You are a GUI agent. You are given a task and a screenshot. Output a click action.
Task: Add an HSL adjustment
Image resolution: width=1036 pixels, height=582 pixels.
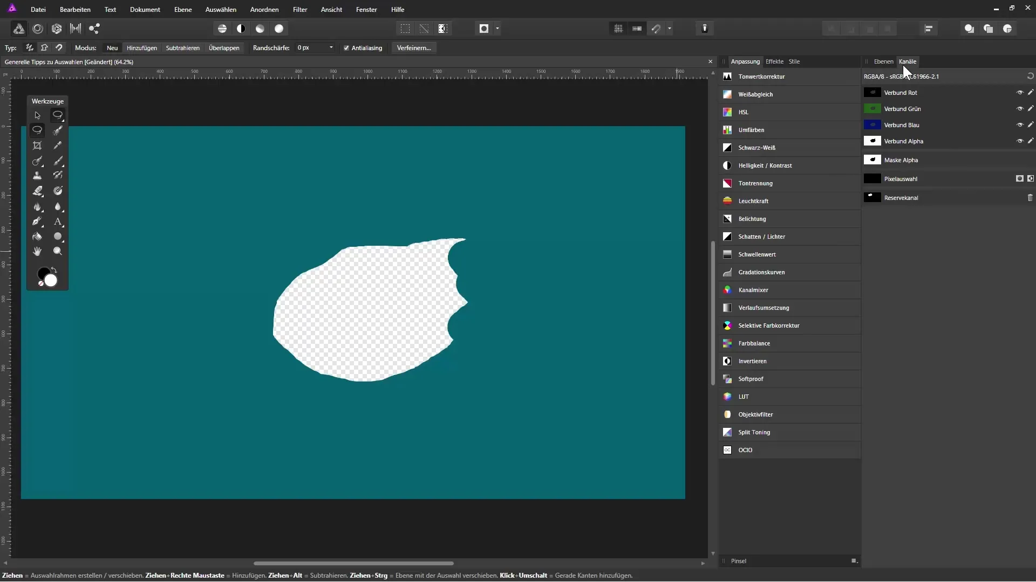point(790,112)
